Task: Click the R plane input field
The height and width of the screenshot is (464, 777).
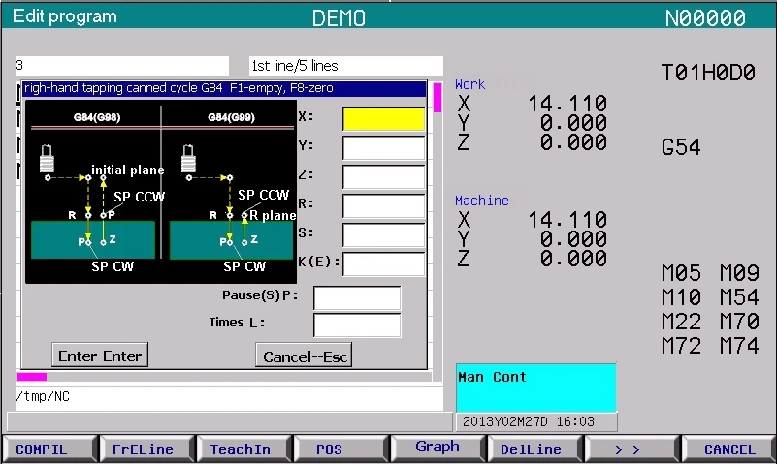Action: point(383,205)
